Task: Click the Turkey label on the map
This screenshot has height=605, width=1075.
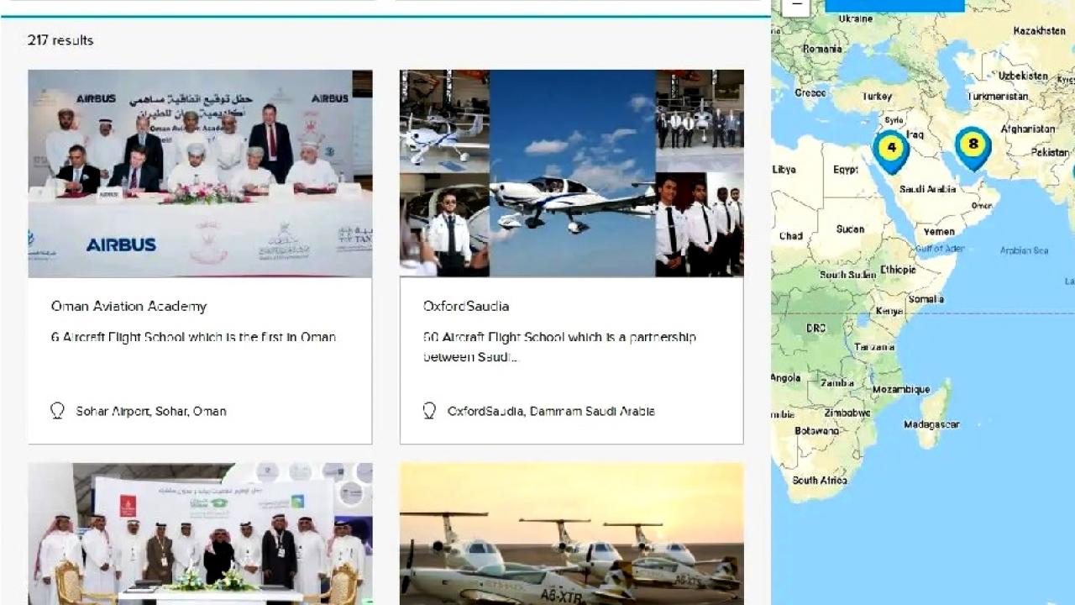Action: (877, 96)
